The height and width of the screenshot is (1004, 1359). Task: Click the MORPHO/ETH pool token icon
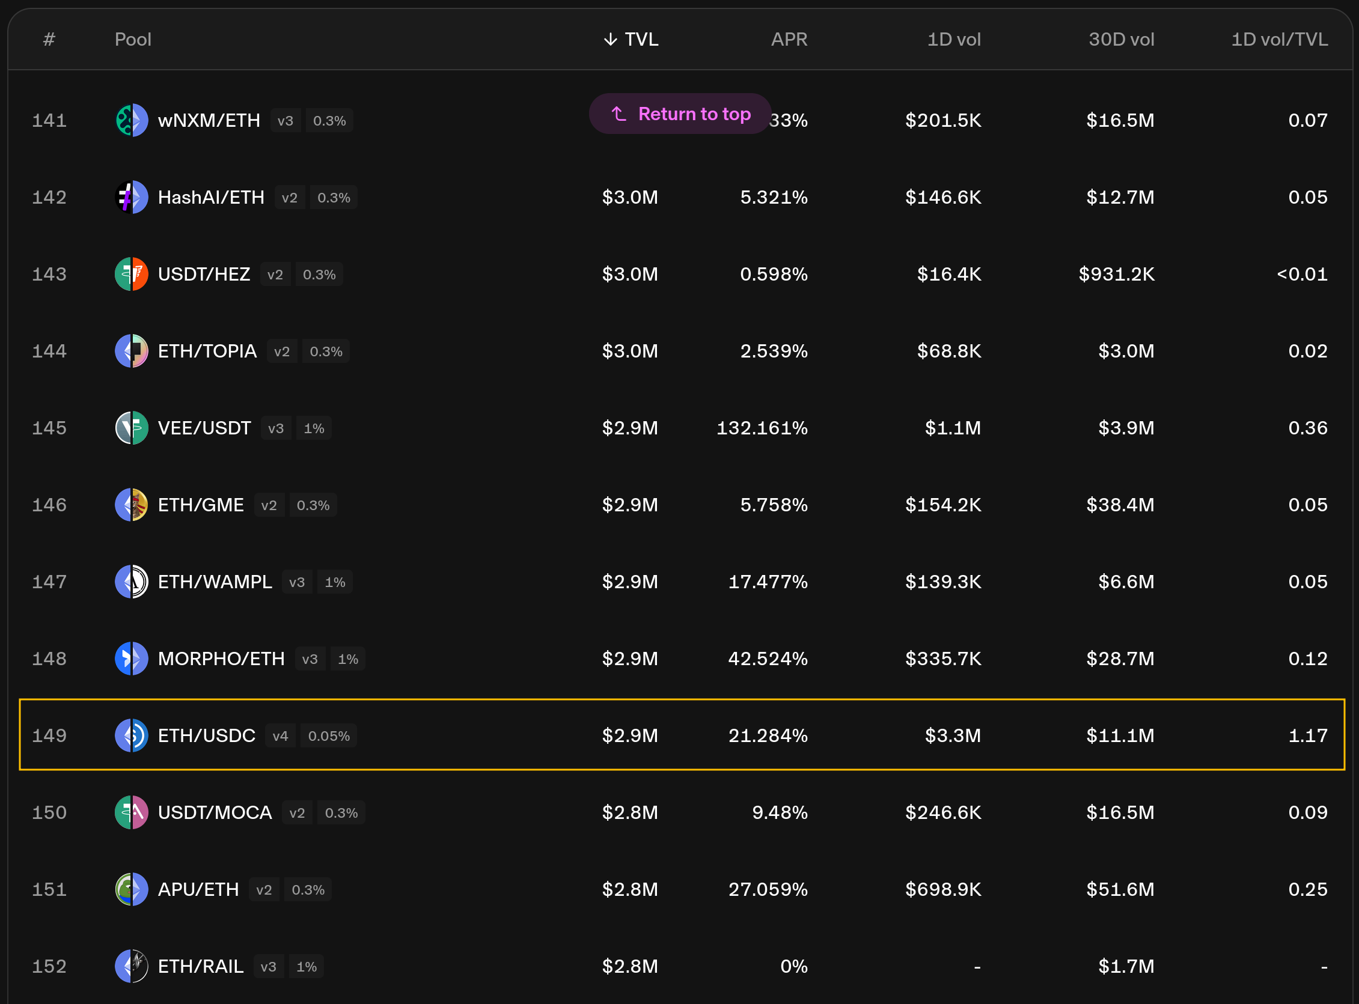click(132, 658)
